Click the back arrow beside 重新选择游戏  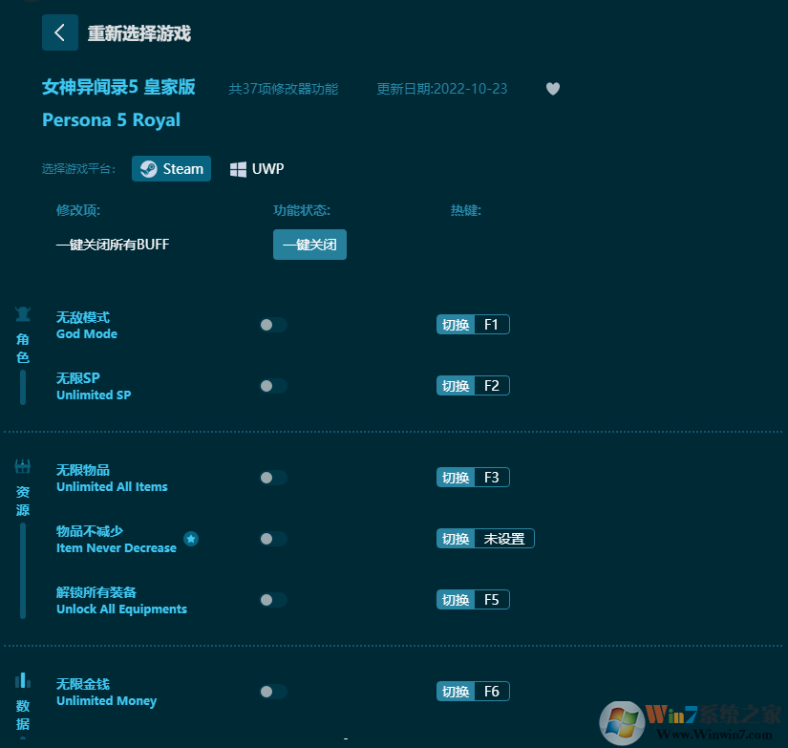tap(59, 32)
